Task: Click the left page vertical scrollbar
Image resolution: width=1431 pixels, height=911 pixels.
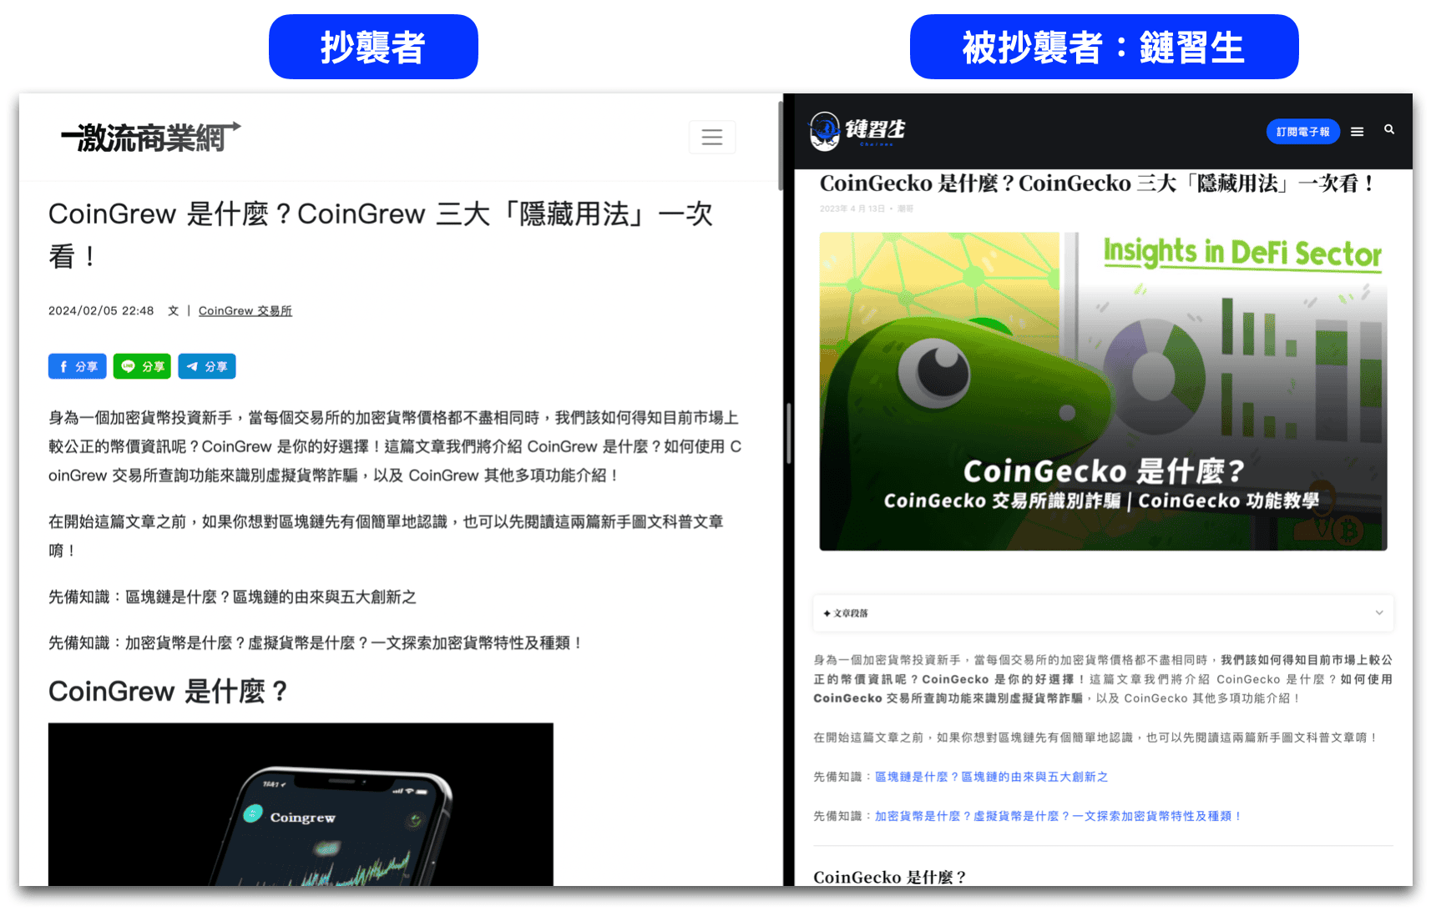Action: click(781, 146)
